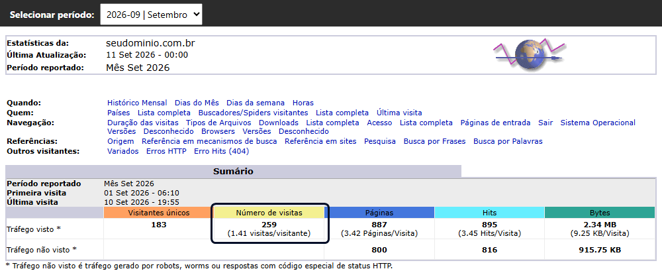Open Páginas de entrada link

[x=496, y=123]
